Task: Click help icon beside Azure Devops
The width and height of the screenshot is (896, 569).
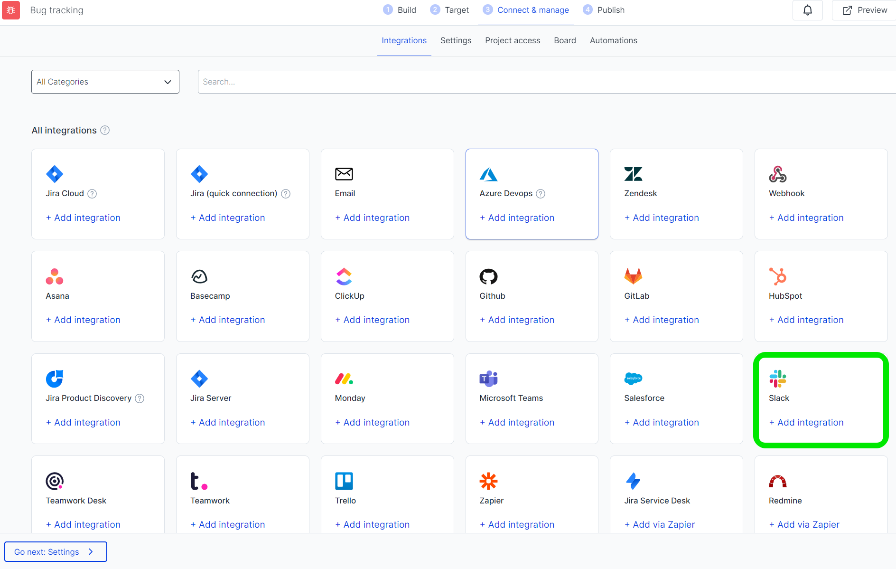Action: [541, 194]
